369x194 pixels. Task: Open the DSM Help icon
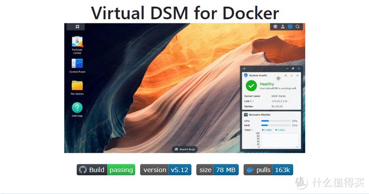click(77, 109)
